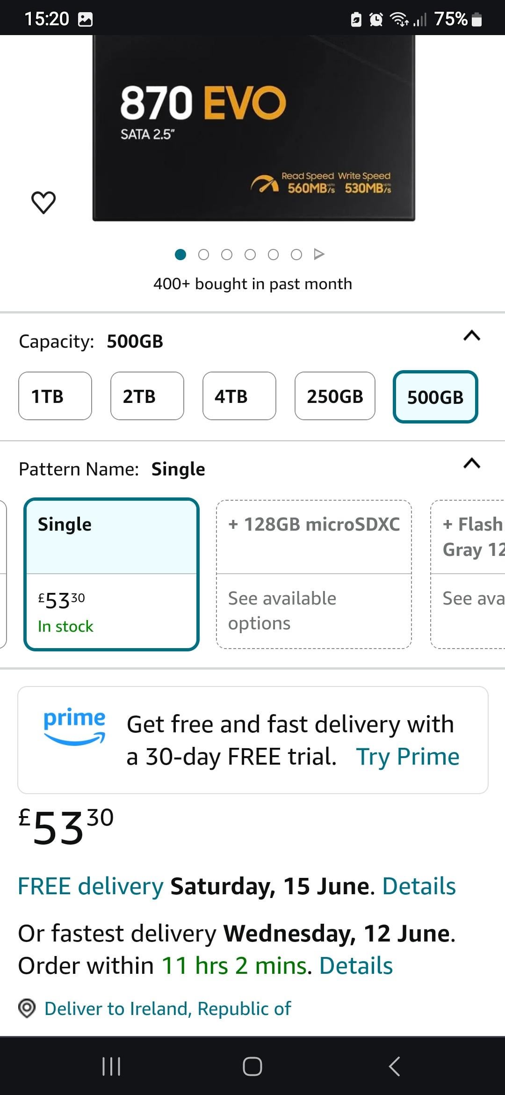This screenshot has width=505, height=1095.
Task: Tap the location pin delivery icon
Action: tap(27, 1008)
